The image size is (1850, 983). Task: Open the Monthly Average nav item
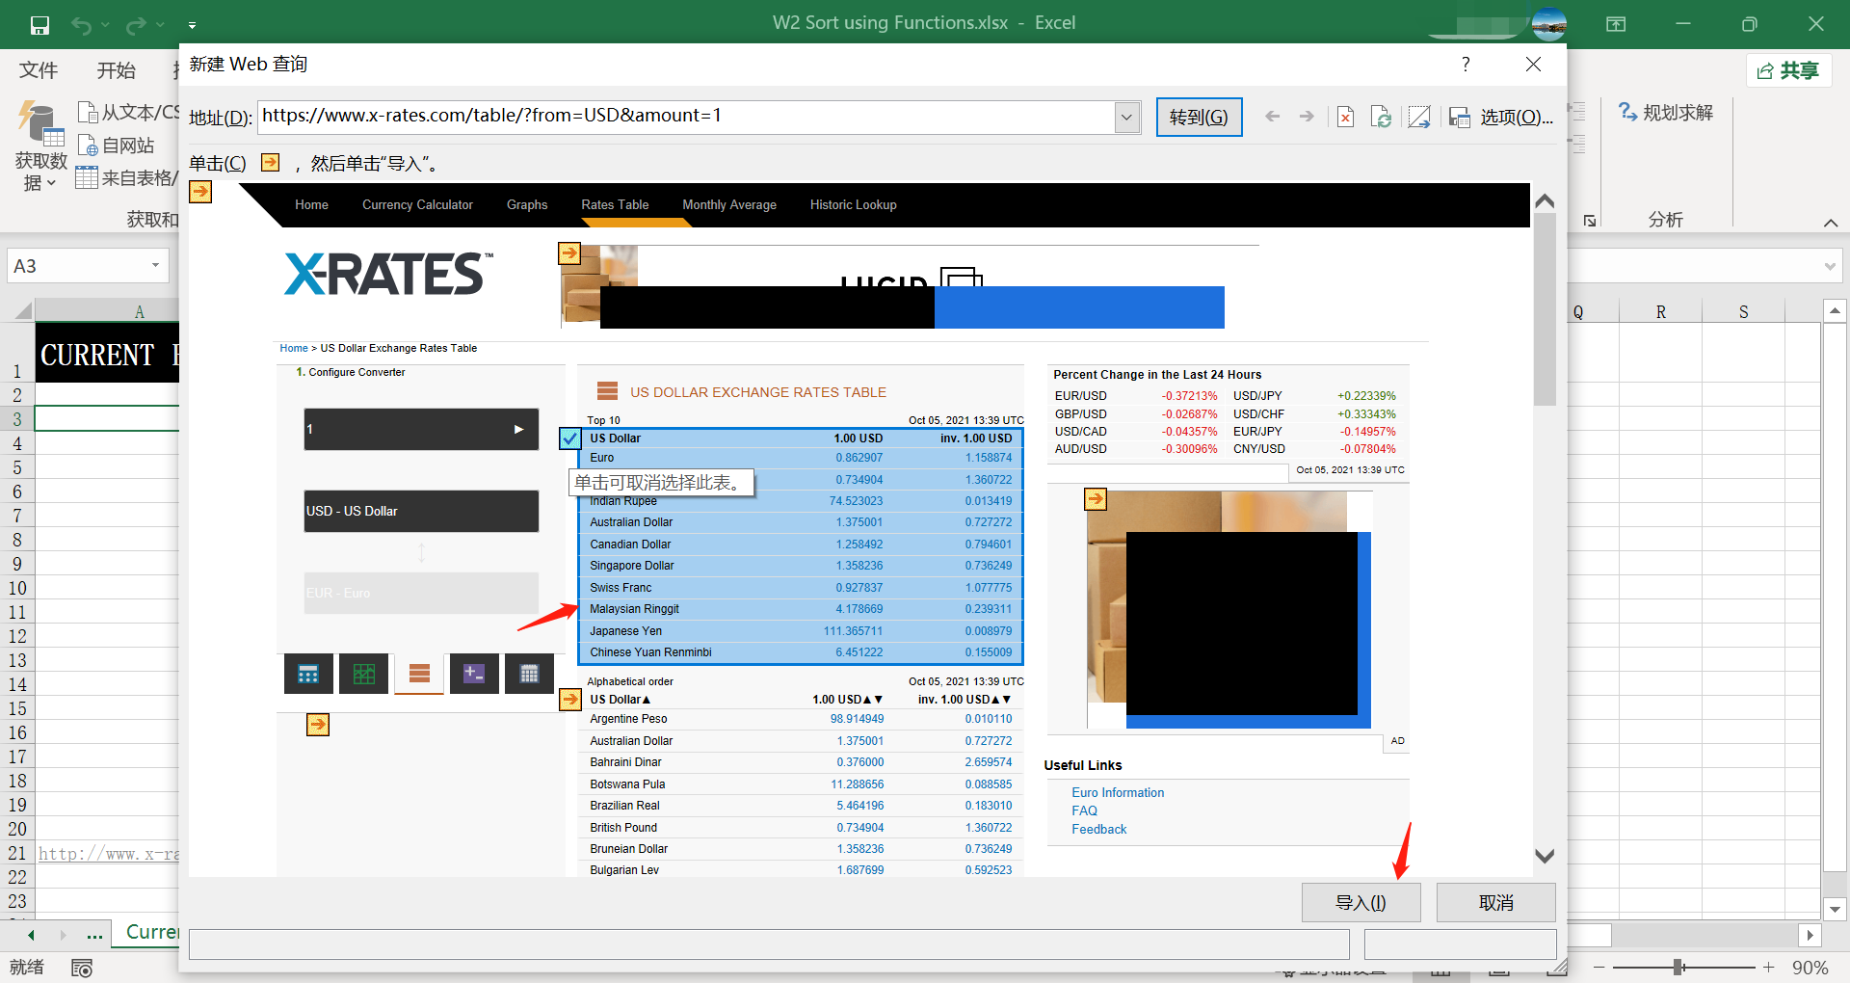[x=729, y=204]
